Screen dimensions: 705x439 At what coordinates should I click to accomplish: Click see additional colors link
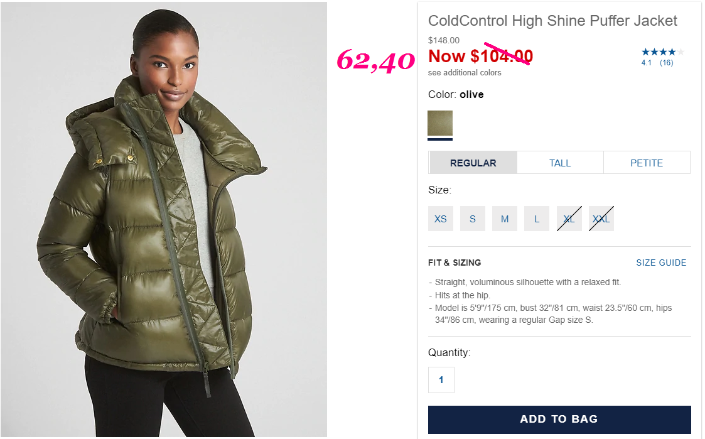(x=465, y=72)
